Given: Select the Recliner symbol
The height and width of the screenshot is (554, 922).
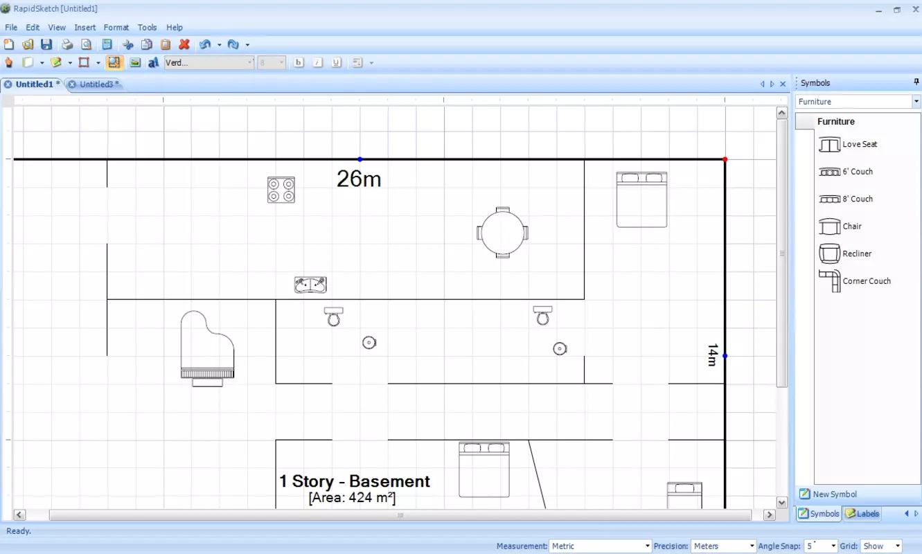Looking at the screenshot, I should pyautogui.click(x=845, y=253).
